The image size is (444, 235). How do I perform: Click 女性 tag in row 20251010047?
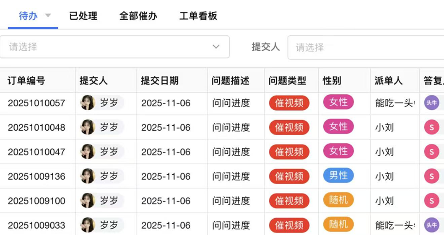(x=338, y=151)
